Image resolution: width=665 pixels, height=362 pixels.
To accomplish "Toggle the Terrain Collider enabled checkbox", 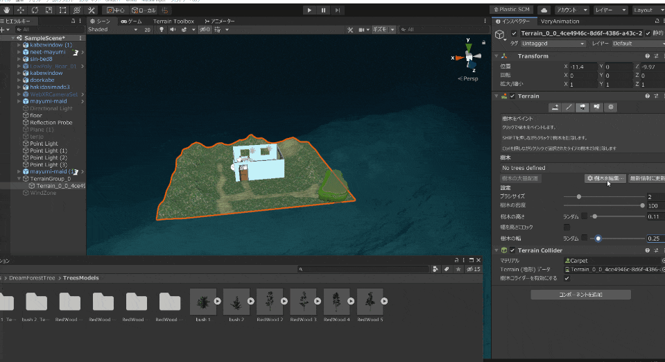I will (x=512, y=250).
